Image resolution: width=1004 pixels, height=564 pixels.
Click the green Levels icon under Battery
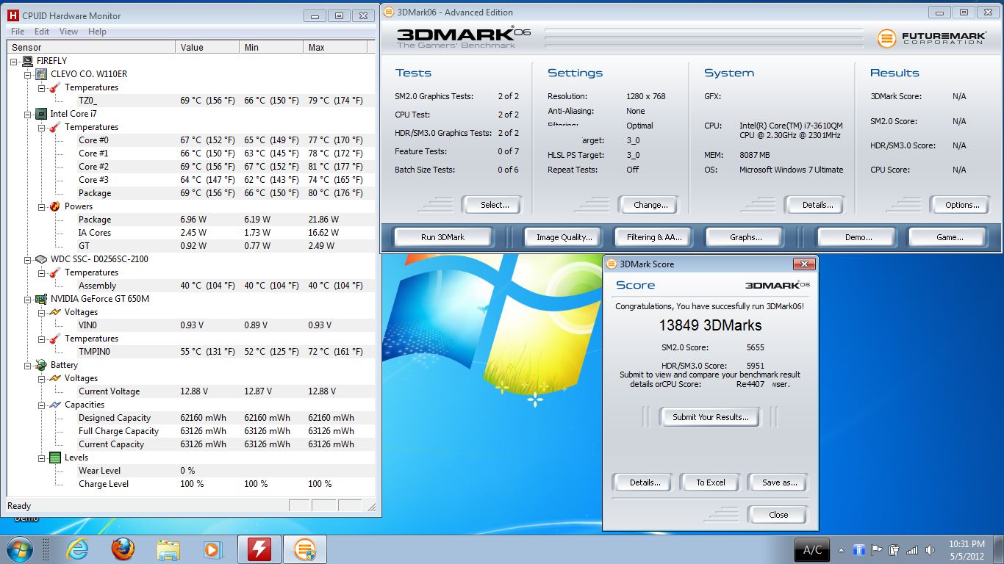54,458
